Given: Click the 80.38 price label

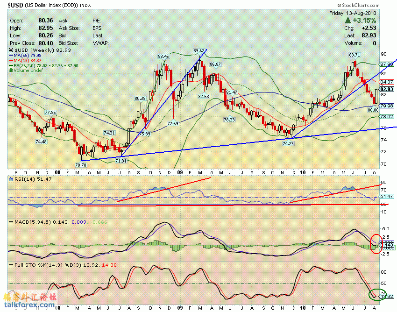Looking at the screenshot, I should click(140, 98).
